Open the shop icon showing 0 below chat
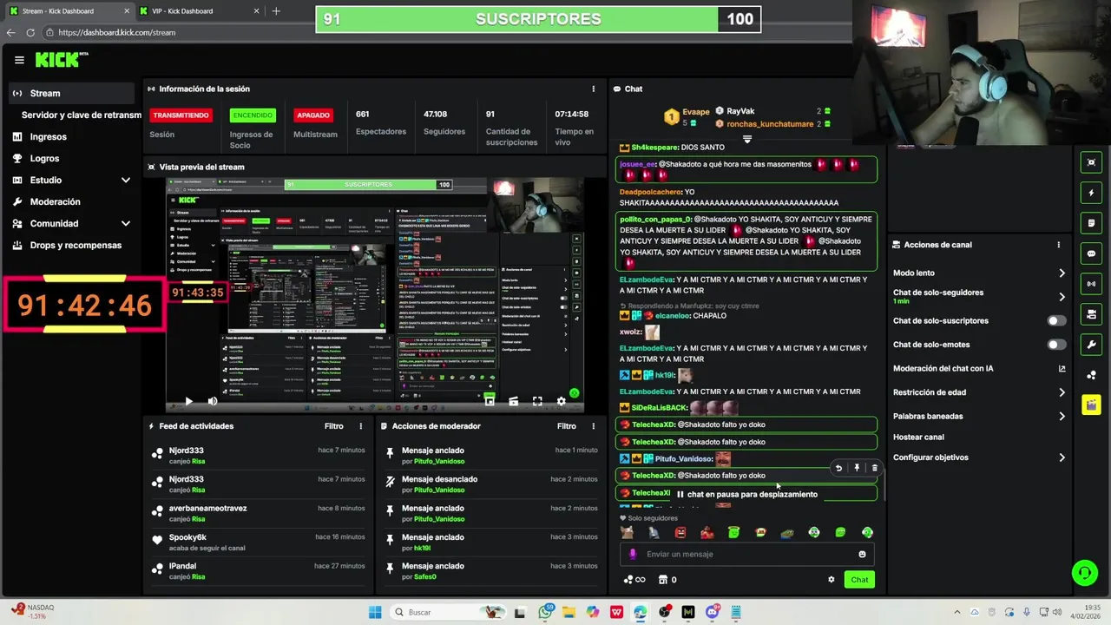1111x625 pixels. [x=667, y=580]
